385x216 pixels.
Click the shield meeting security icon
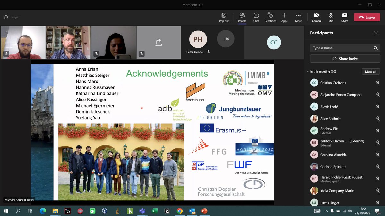coord(6,17)
